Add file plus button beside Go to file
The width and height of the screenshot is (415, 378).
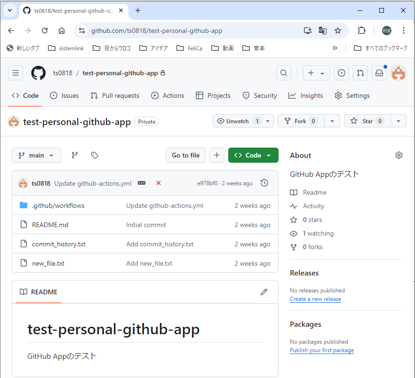(217, 155)
